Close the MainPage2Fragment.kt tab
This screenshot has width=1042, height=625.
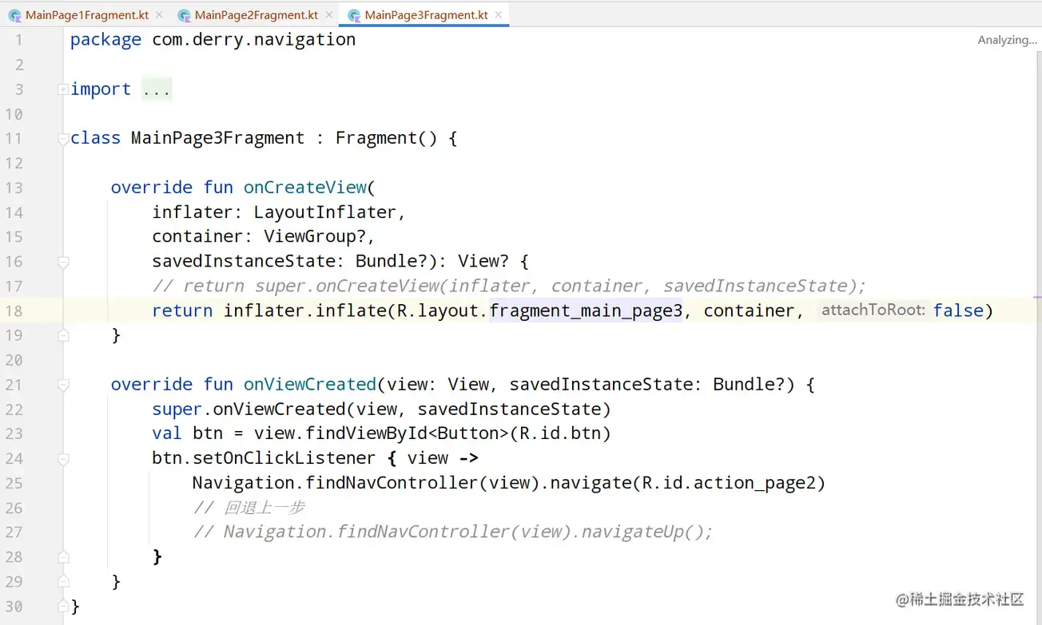pos(328,15)
